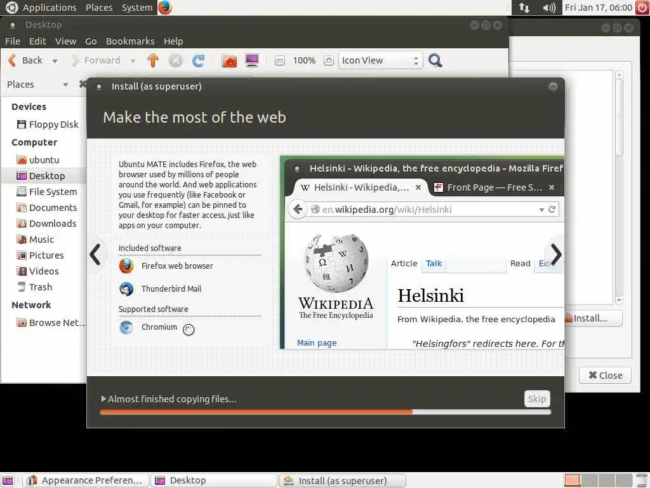Click the Firefox launcher in top panel

click(x=165, y=8)
